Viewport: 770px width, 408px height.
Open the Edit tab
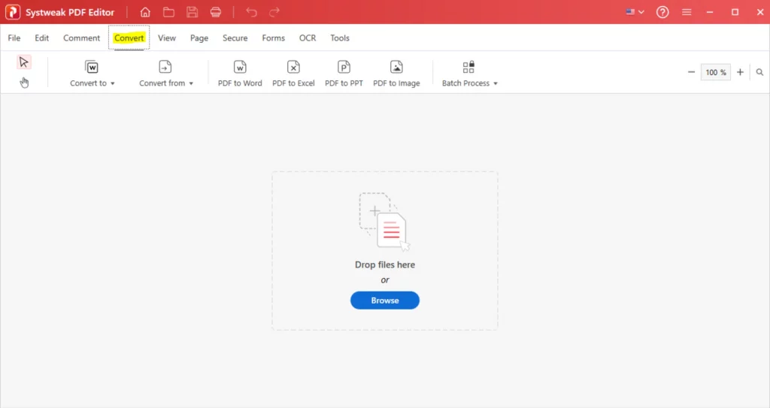[x=42, y=38]
